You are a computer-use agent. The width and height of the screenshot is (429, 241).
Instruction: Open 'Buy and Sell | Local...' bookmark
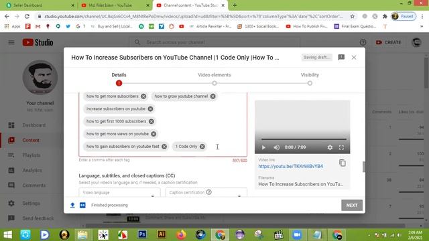tap(112, 26)
